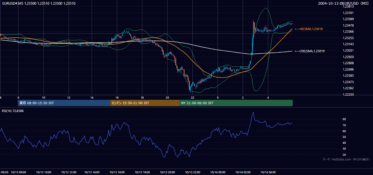
Task: Click the 1.23589 price axis label
Action: point(348,19)
